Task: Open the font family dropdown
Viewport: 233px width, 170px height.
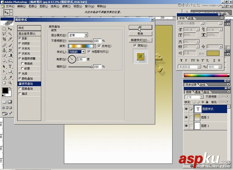Action: 202,23
